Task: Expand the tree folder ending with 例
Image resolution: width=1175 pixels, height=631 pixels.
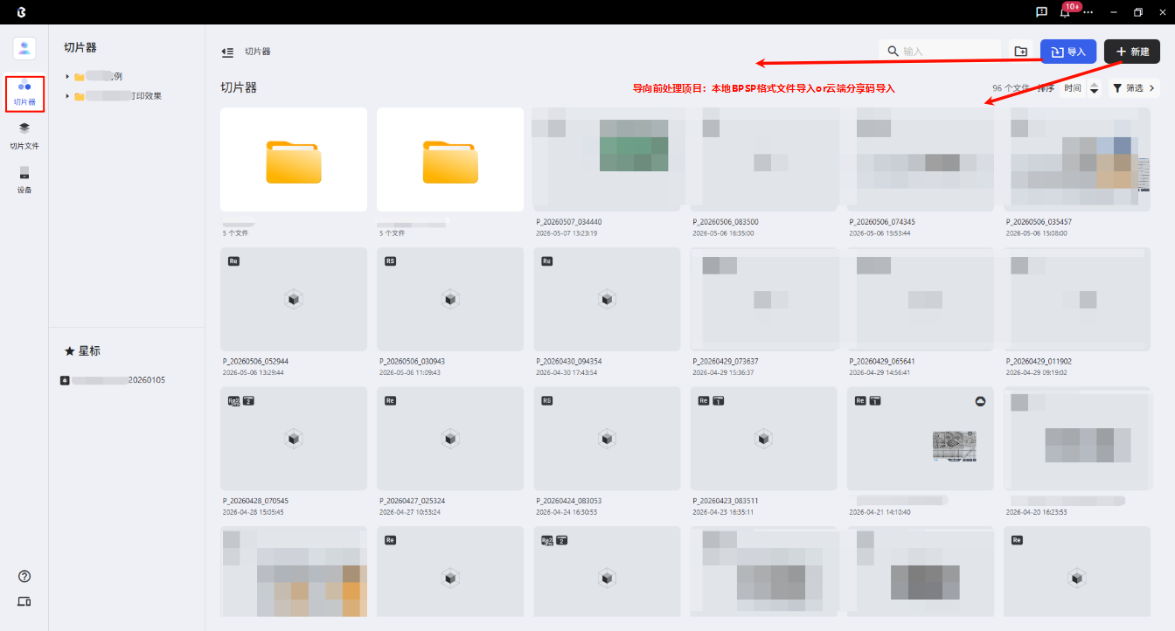Action: click(67, 77)
